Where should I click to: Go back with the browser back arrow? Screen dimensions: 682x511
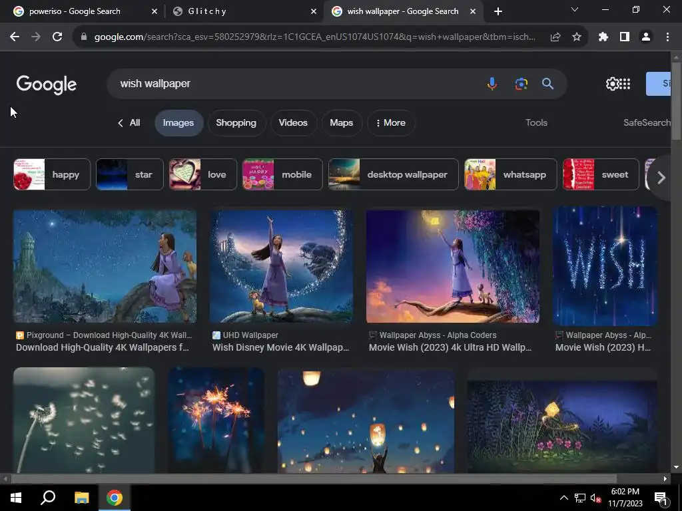(x=15, y=37)
